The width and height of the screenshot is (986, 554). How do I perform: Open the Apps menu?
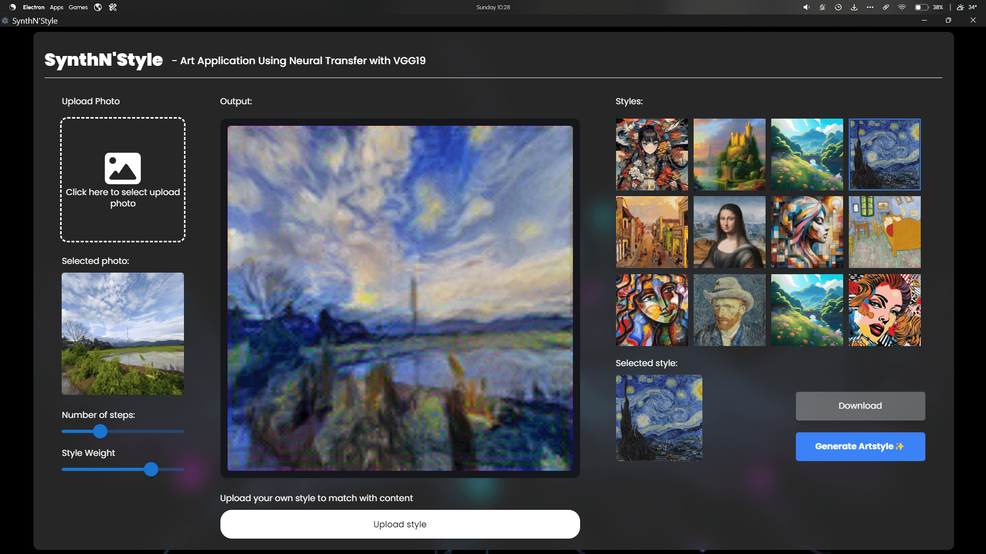[x=57, y=7]
